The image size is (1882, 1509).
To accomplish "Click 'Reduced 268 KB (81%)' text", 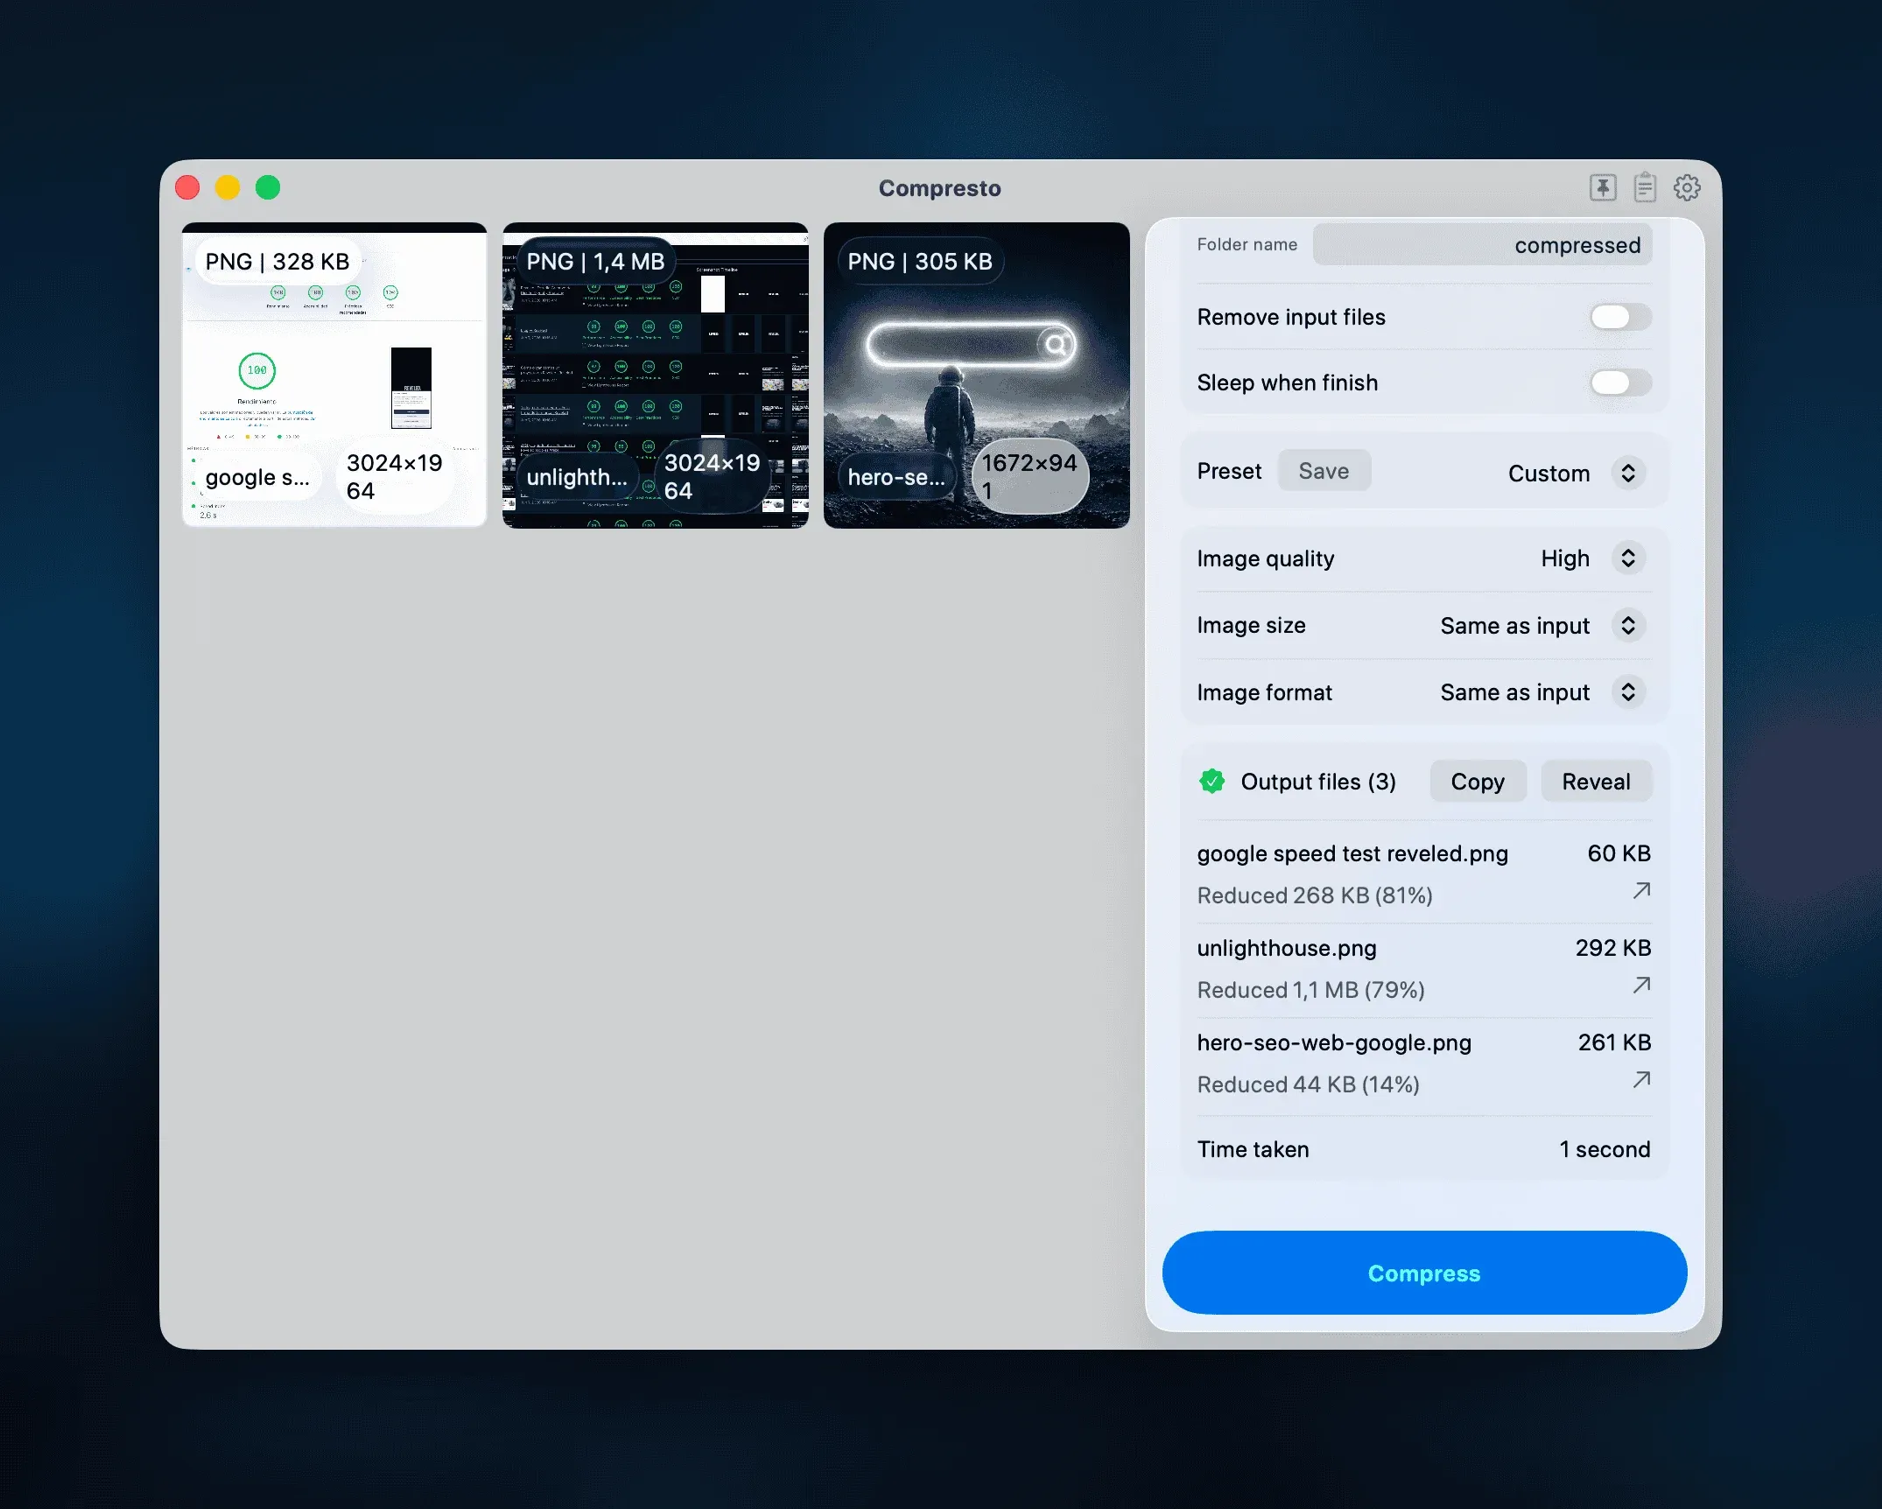I will click(1315, 895).
